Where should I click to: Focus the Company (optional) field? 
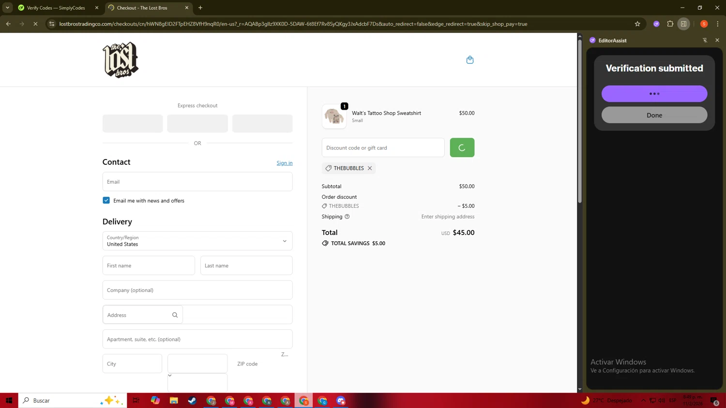(197, 290)
